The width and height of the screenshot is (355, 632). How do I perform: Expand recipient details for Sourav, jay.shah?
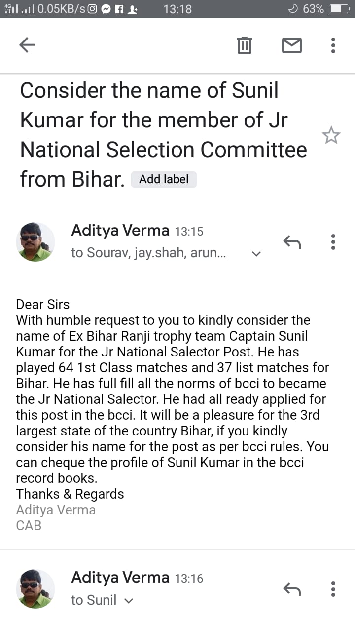click(256, 254)
